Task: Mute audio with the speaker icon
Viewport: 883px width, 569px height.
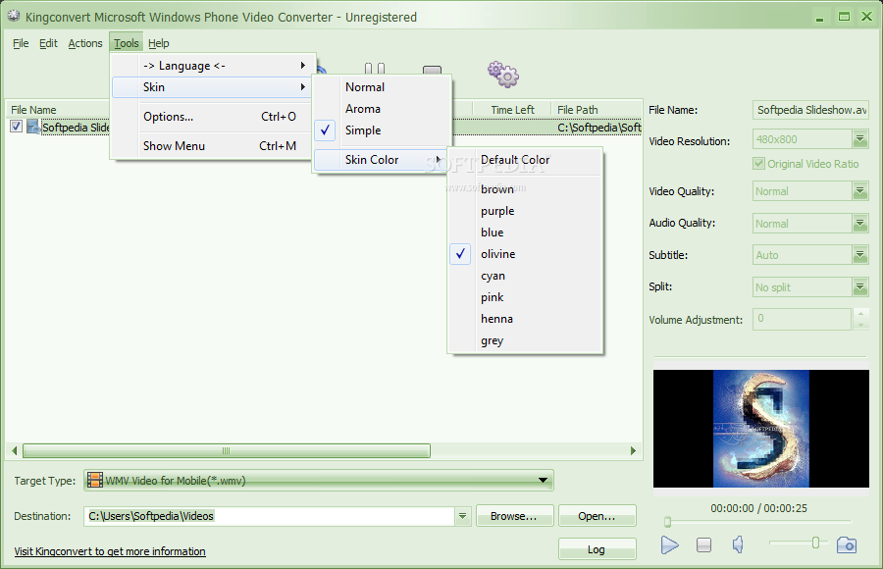Action: pos(738,544)
